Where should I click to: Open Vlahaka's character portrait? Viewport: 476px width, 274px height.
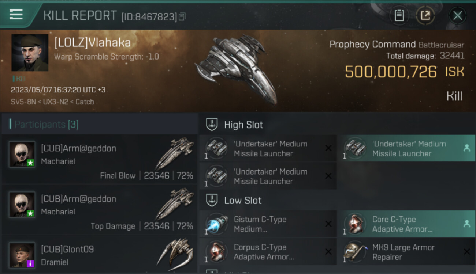click(30, 53)
